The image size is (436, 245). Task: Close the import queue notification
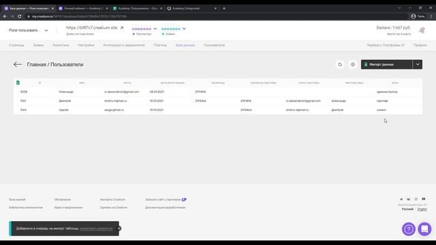coord(119,229)
